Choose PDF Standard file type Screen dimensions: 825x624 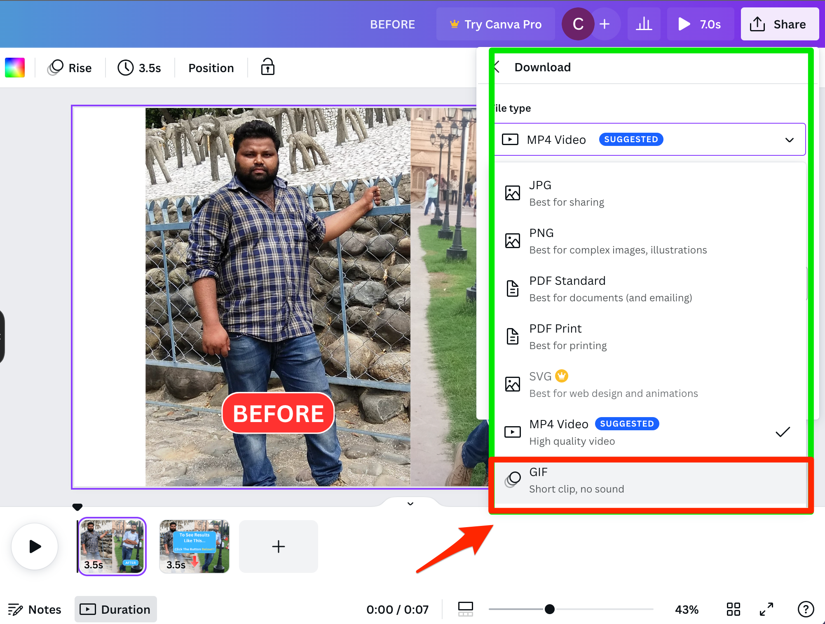pos(649,289)
